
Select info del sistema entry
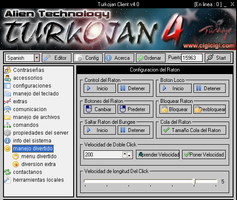[32, 141]
